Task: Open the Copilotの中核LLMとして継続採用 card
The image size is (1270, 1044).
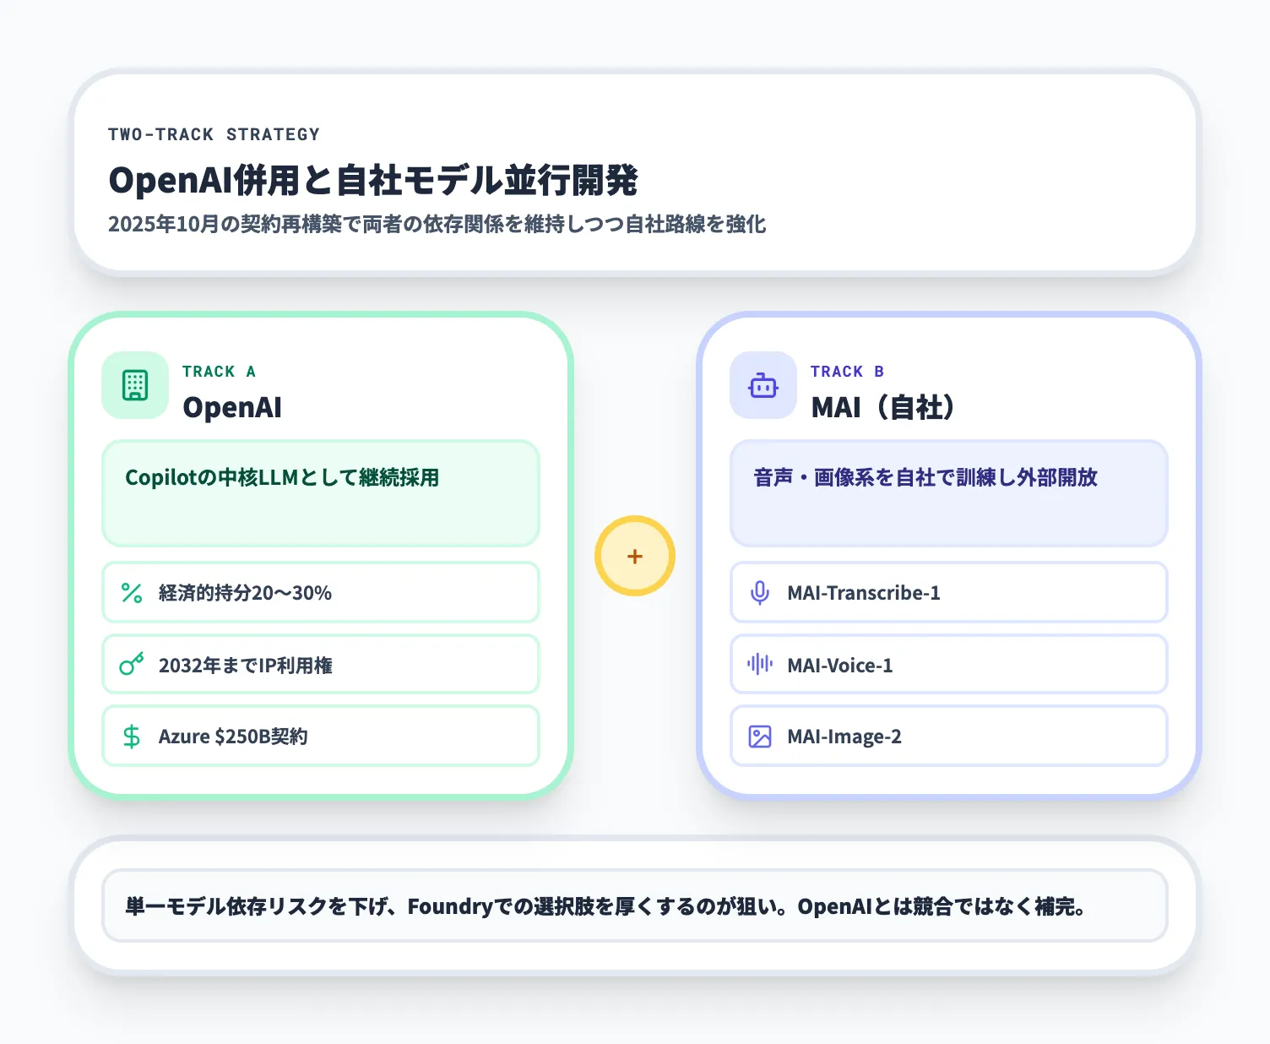Action: click(320, 493)
